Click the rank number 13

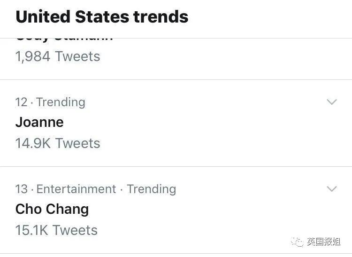[x=22, y=189]
